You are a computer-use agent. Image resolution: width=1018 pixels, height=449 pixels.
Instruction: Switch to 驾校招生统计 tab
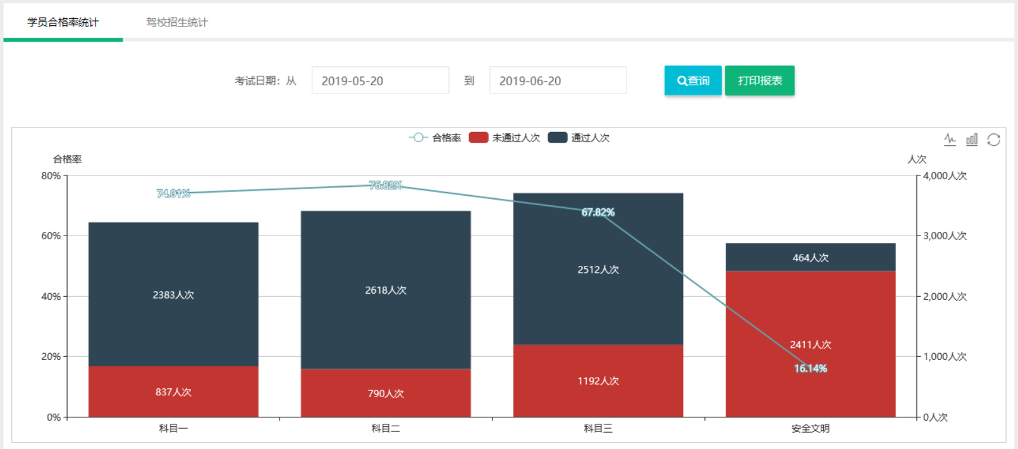[x=177, y=22]
